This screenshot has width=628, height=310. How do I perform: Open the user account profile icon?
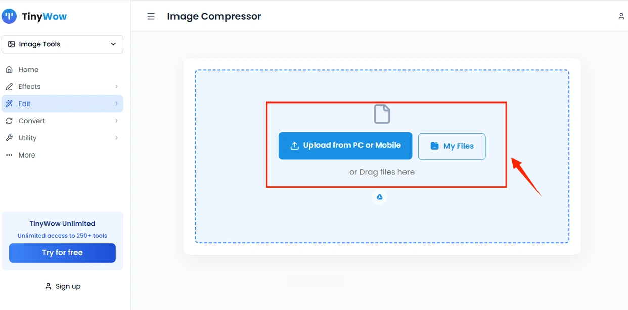[x=621, y=16]
